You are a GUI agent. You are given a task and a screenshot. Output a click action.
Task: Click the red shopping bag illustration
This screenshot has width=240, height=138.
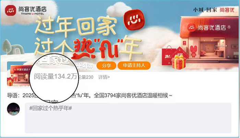[168, 55]
